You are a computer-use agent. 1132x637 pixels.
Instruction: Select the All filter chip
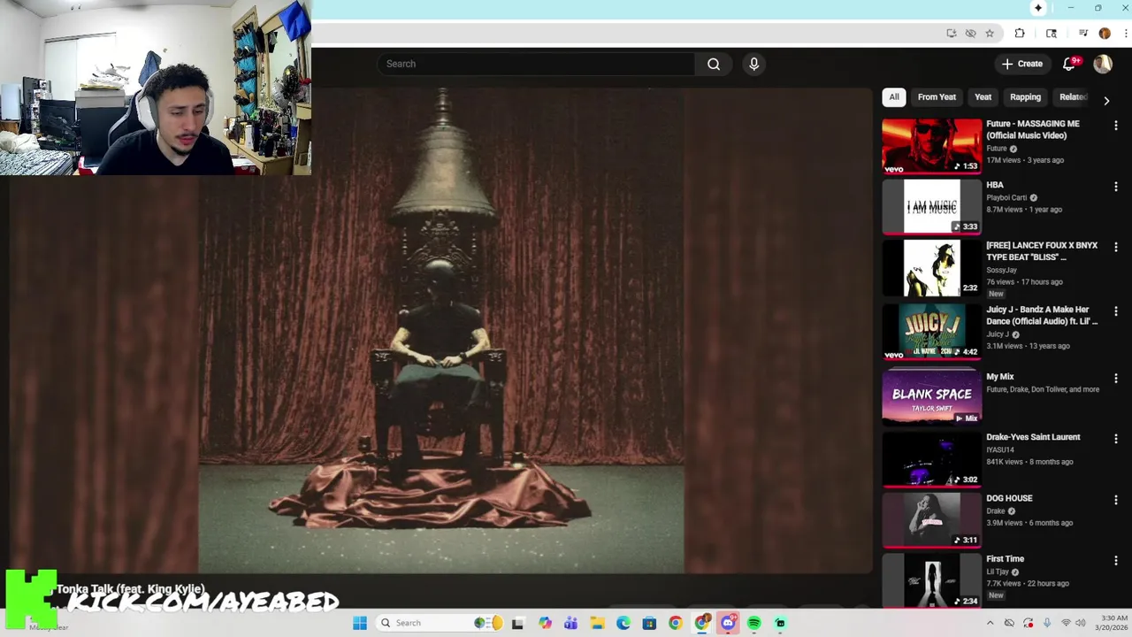click(x=894, y=97)
